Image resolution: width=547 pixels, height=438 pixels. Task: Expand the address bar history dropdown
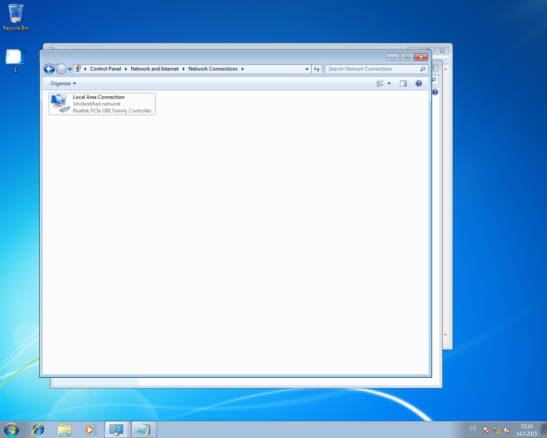[x=307, y=69]
